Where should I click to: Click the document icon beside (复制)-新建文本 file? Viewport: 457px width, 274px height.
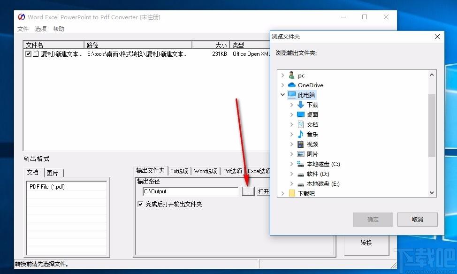pos(36,53)
